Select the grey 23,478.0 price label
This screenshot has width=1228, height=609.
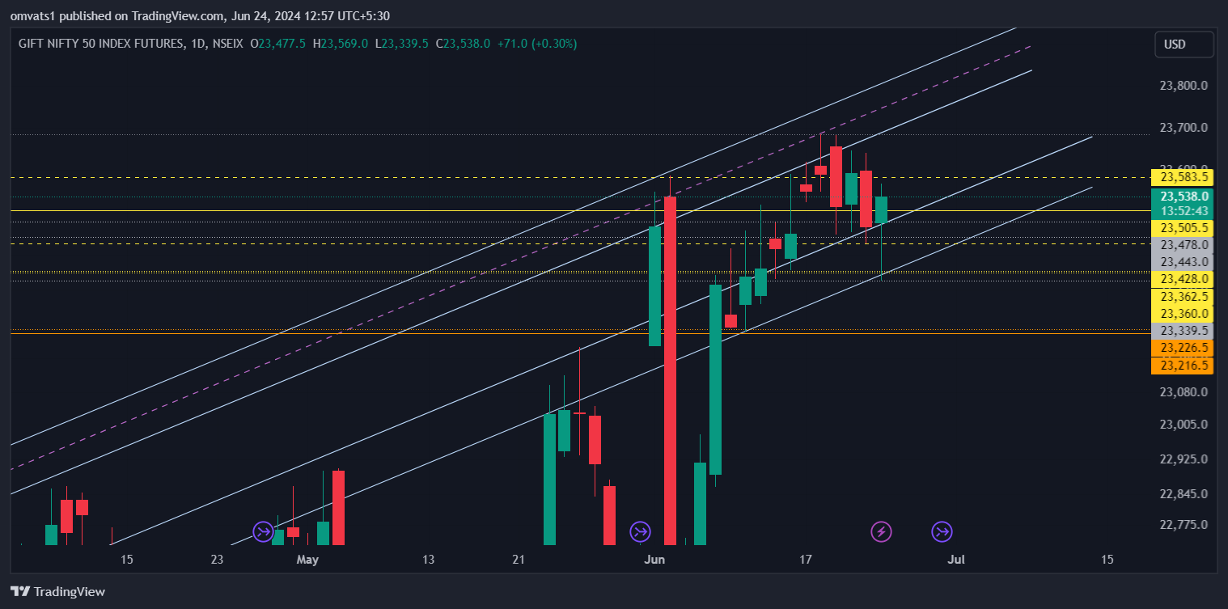(x=1181, y=245)
